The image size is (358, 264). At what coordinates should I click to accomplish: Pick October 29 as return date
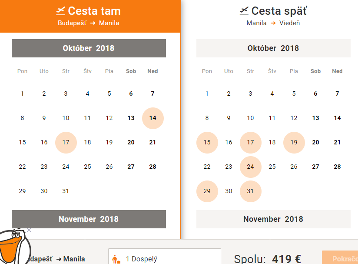click(207, 191)
